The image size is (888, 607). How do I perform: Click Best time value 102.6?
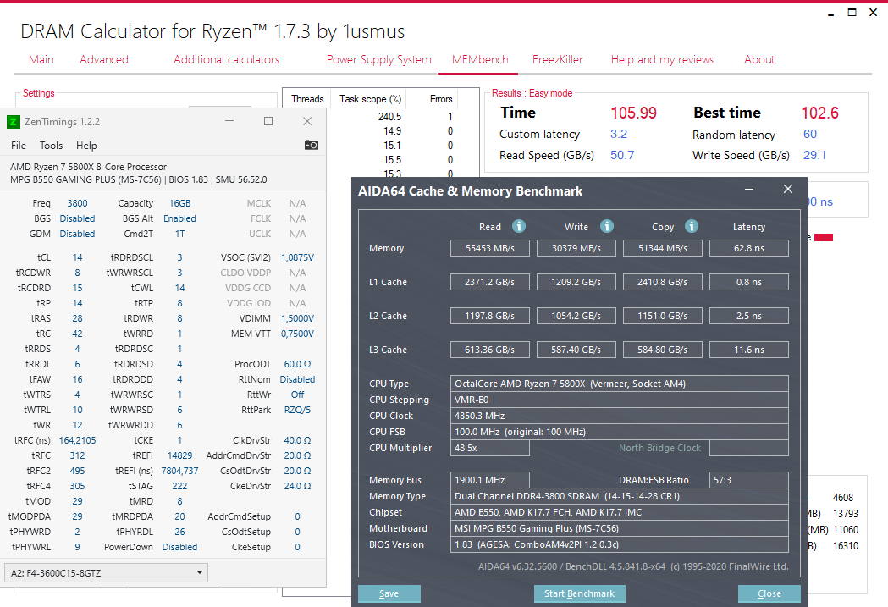click(x=819, y=113)
